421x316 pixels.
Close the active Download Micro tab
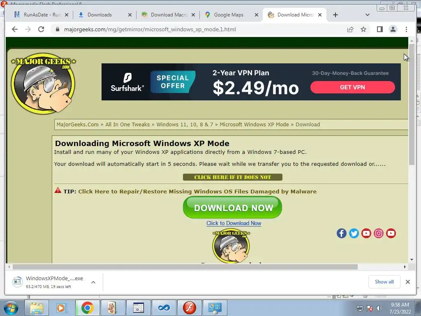320,15
